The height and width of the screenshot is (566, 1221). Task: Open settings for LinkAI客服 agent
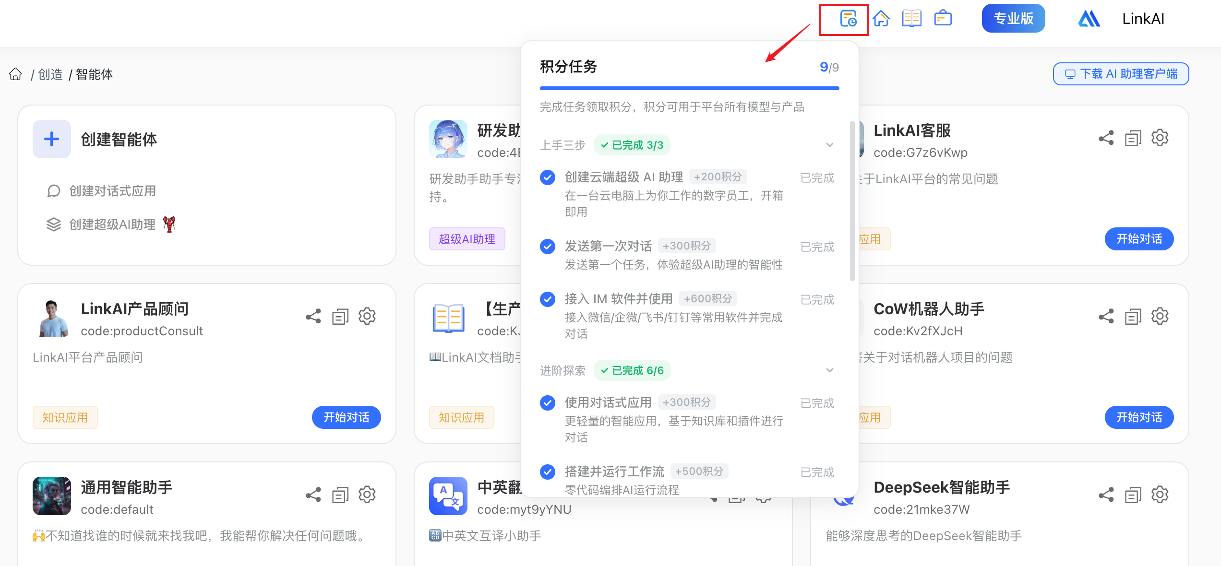coord(1160,138)
